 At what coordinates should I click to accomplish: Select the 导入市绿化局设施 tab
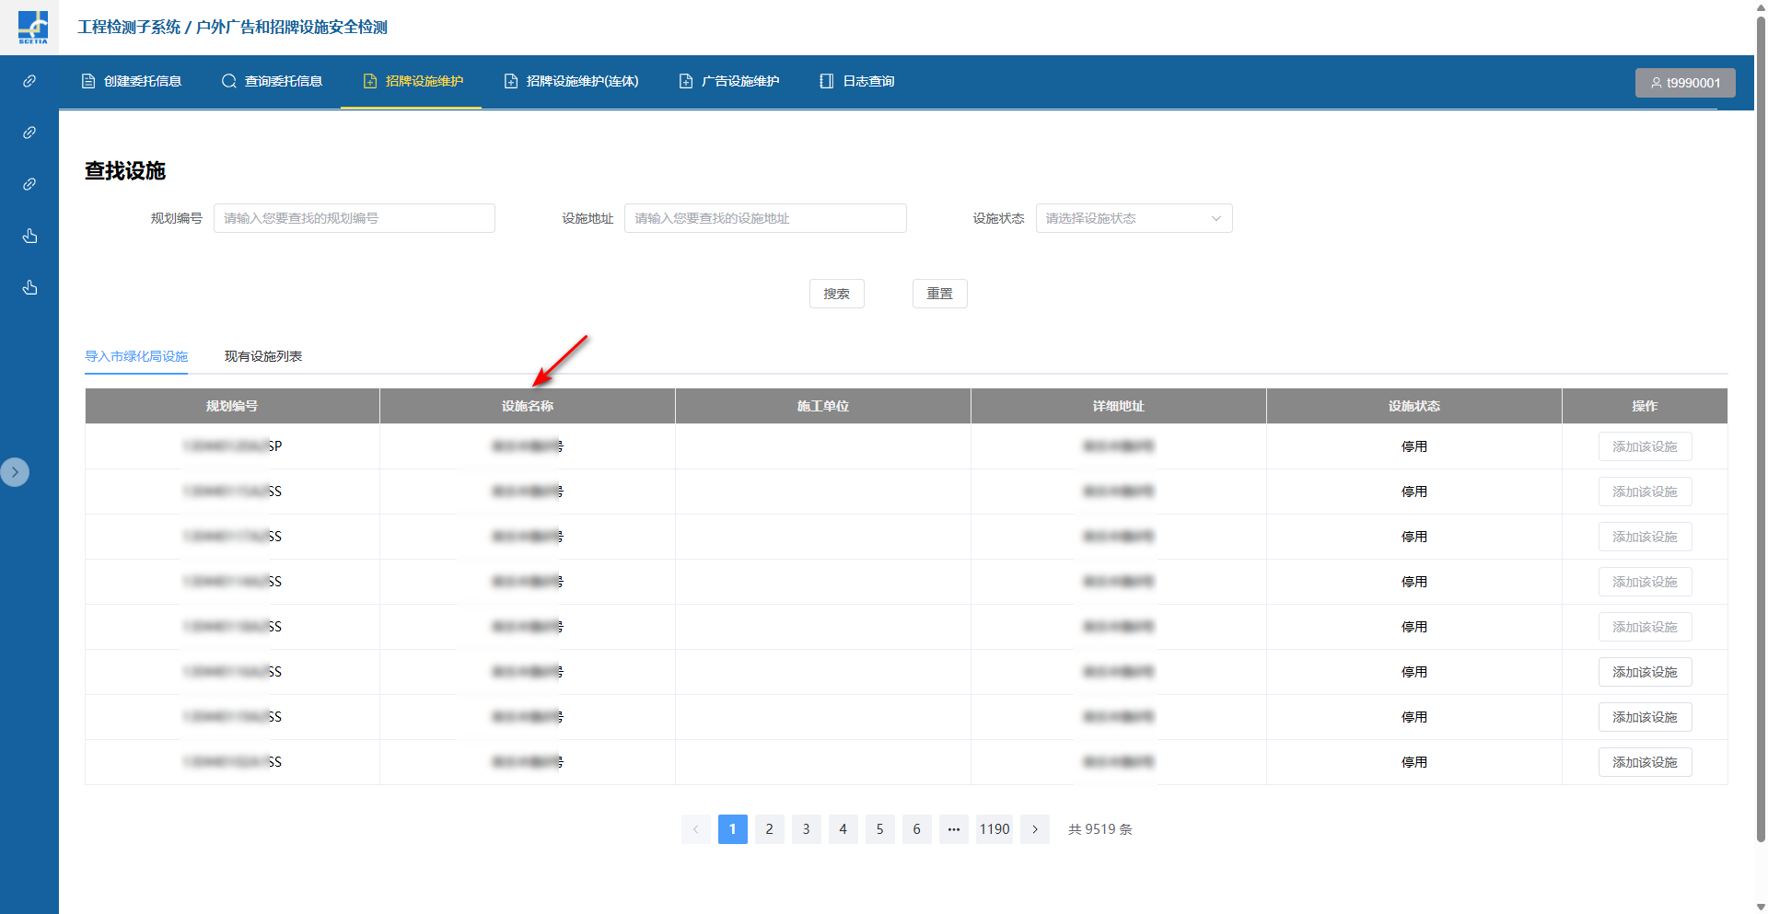(x=136, y=356)
